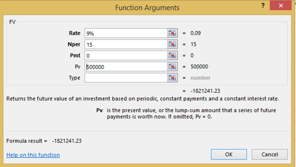The width and height of the screenshot is (296, 167).
Task: Click the Pmt field containing 0
Action: [126, 56]
